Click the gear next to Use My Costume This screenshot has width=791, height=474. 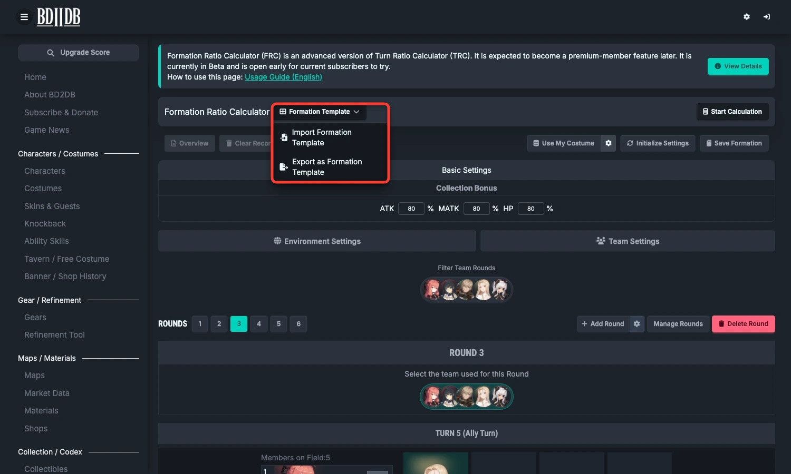[x=609, y=143]
